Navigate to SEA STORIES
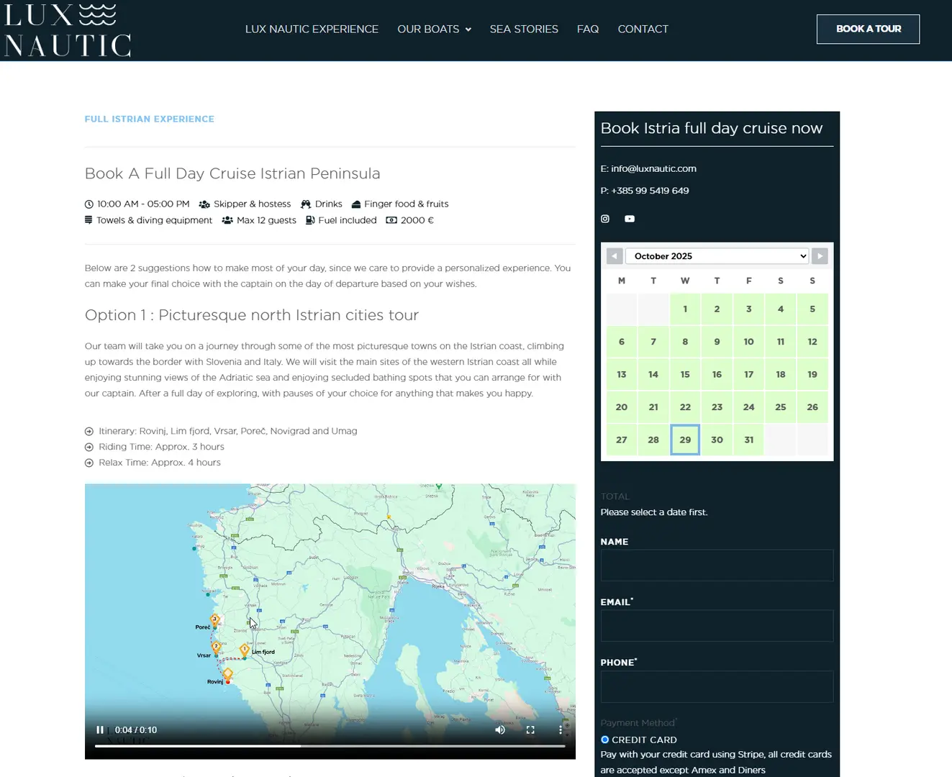This screenshot has width=952, height=777. [524, 29]
